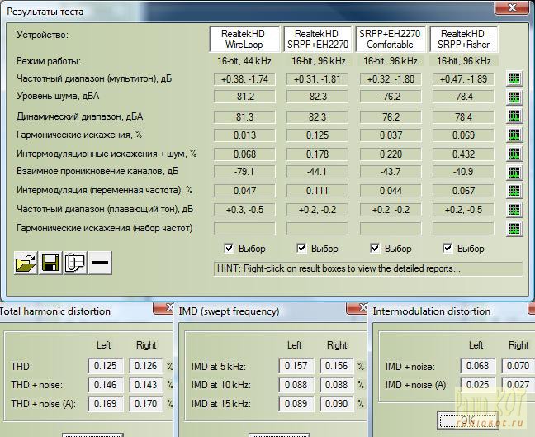Click swept intermodulation value 0.111

pyautogui.click(x=317, y=191)
